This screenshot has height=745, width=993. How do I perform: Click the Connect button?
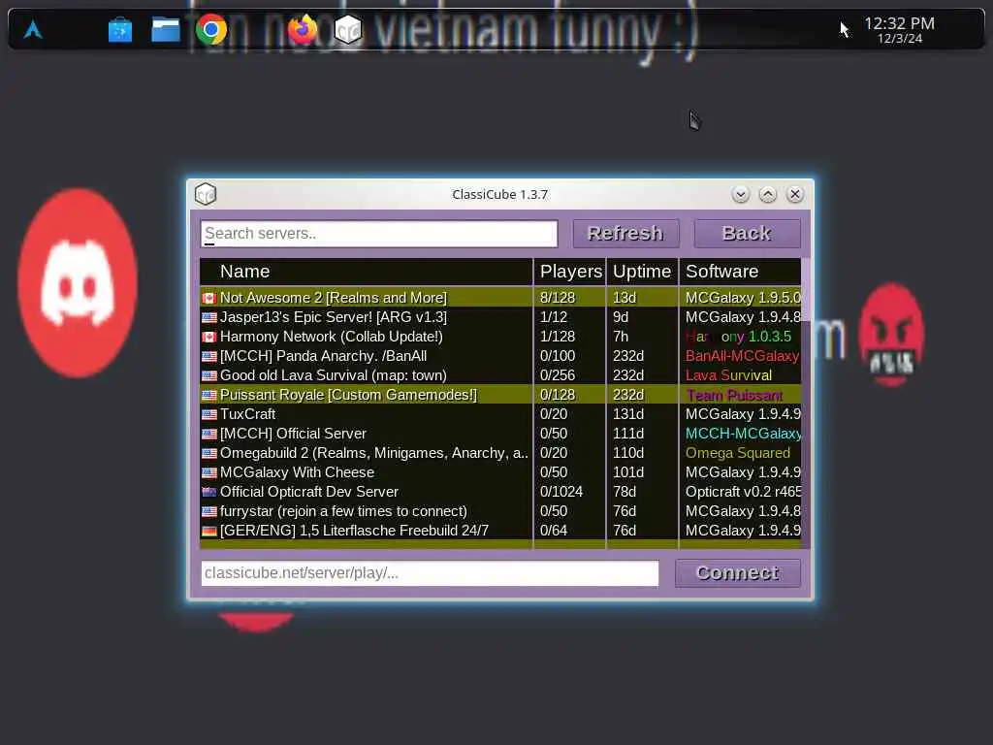click(x=738, y=572)
